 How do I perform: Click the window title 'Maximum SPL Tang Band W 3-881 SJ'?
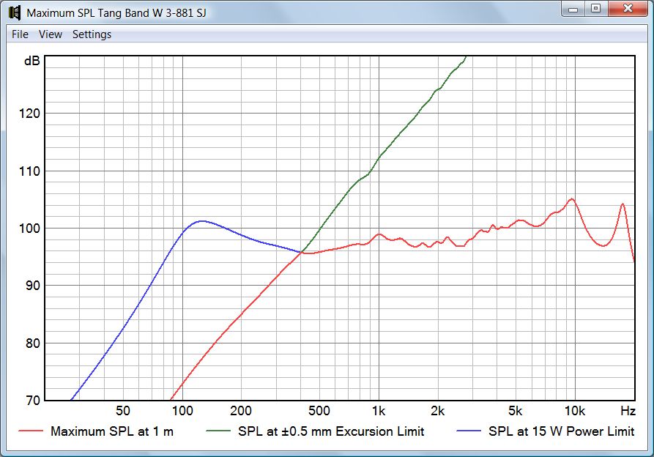pos(116,13)
